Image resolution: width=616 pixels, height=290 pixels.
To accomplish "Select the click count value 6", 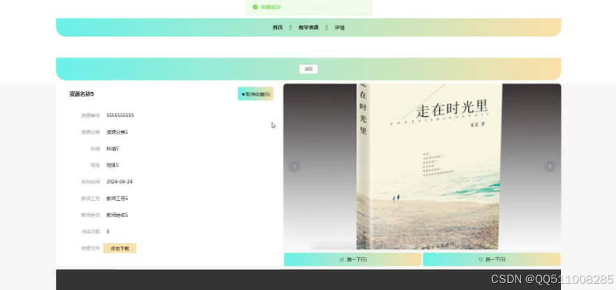I will pyautogui.click(x=108, y=231).
